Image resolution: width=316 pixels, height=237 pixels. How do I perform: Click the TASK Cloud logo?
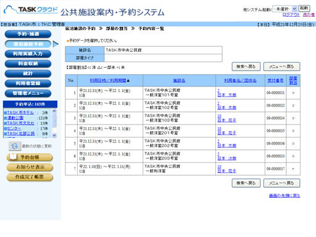coord(31,10)
